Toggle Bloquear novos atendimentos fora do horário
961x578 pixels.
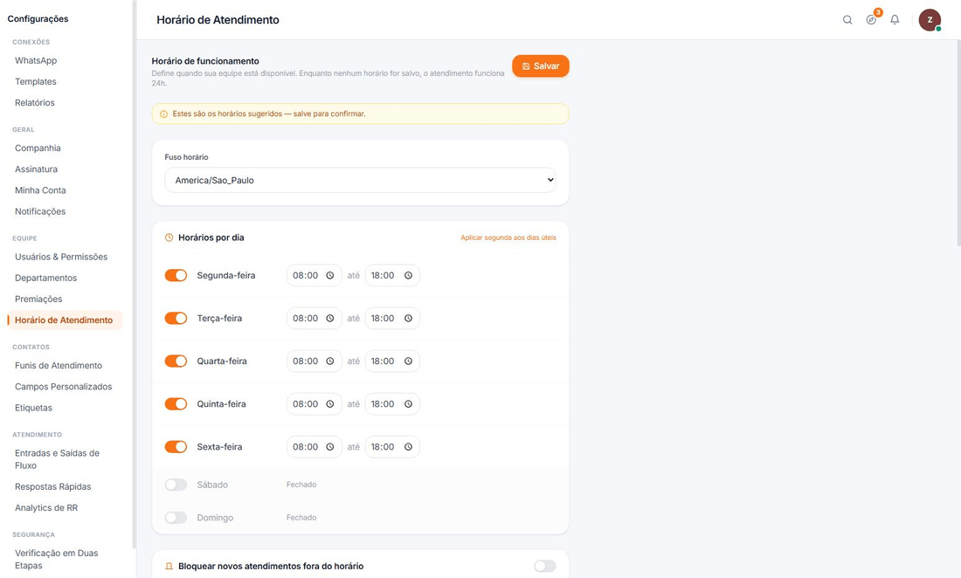[545, 567]
